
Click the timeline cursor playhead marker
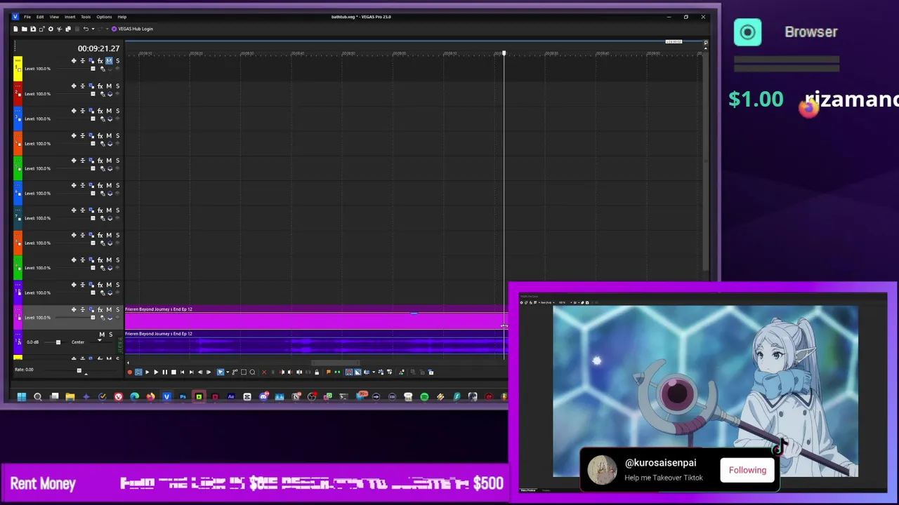504,53
